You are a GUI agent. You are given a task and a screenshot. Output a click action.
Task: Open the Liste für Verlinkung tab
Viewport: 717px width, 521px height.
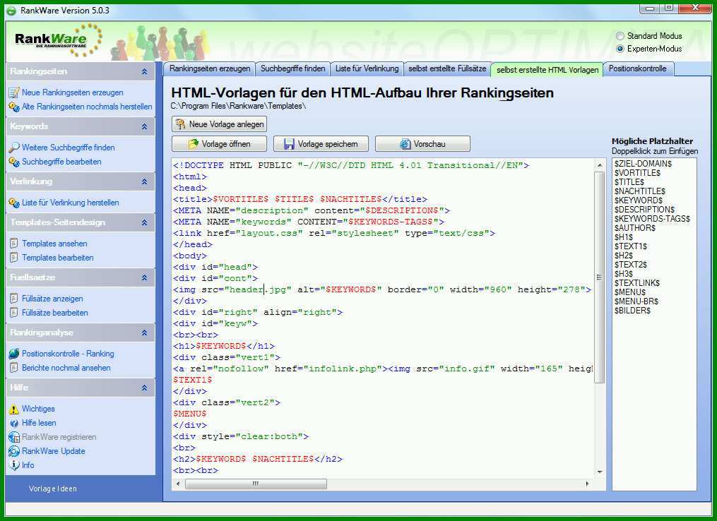[367, 68]
